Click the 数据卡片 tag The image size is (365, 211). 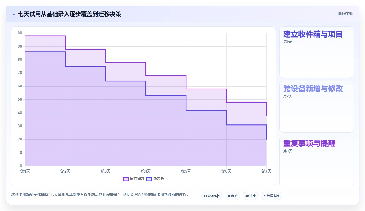tap(271, 196)
